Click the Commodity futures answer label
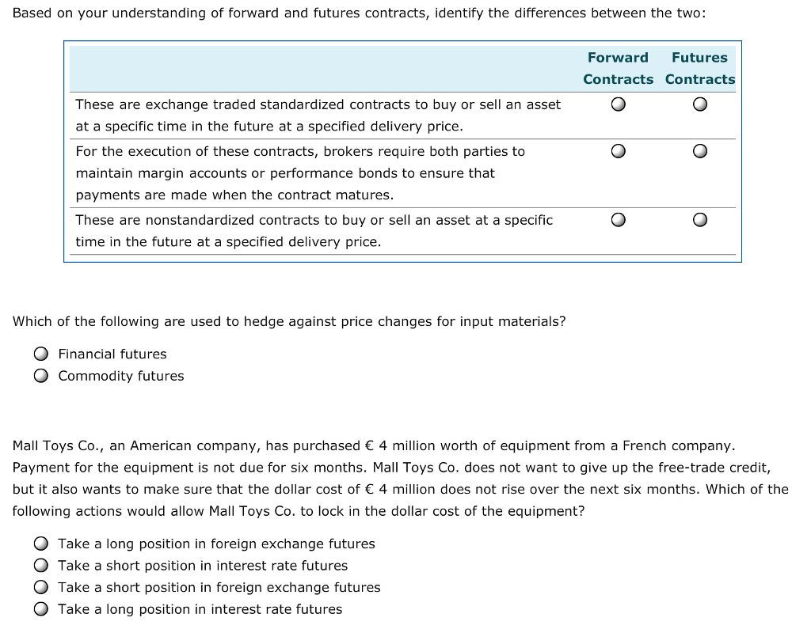This screenshot has width=811, height=629. [120, 376]
